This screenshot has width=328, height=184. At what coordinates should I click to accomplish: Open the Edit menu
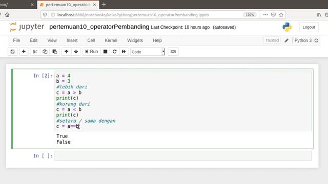pos(34,40)
